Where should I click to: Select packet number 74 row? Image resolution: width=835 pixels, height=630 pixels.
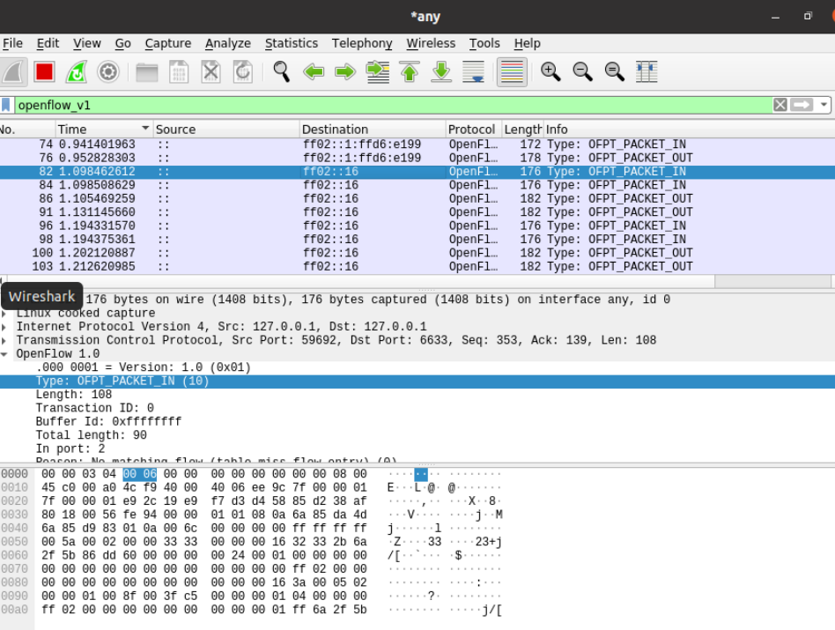pos(417,145)
